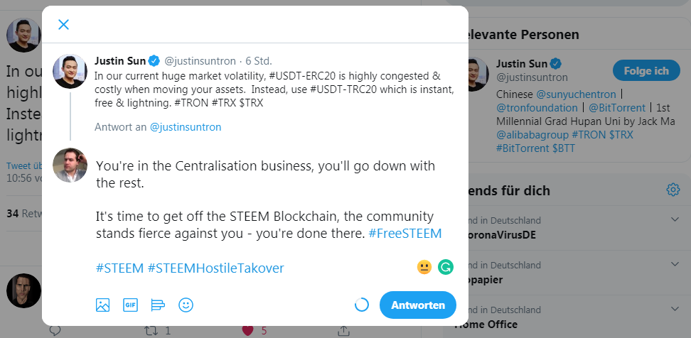Open the @justinsuntron reply-to link
691x338 pixels.
coord(186,127)
